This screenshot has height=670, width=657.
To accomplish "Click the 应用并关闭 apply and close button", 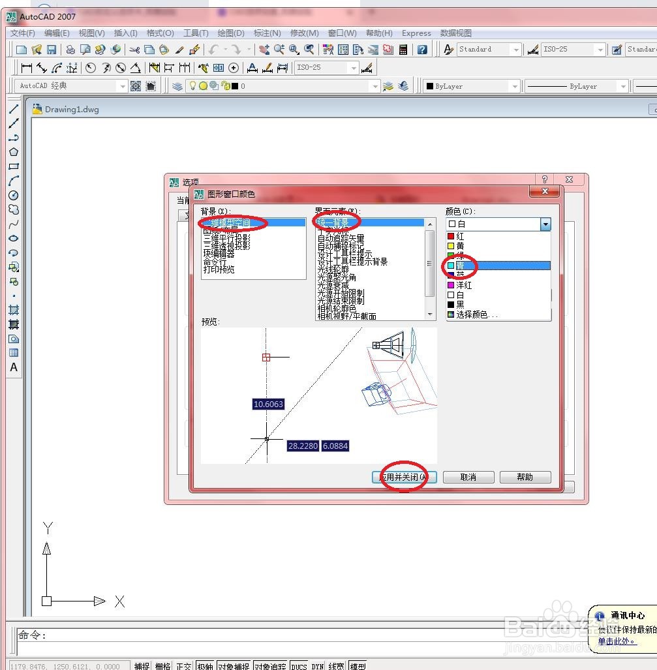I will (x=405, y=477).
